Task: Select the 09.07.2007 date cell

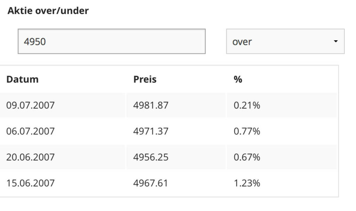Action: [31, 105]
